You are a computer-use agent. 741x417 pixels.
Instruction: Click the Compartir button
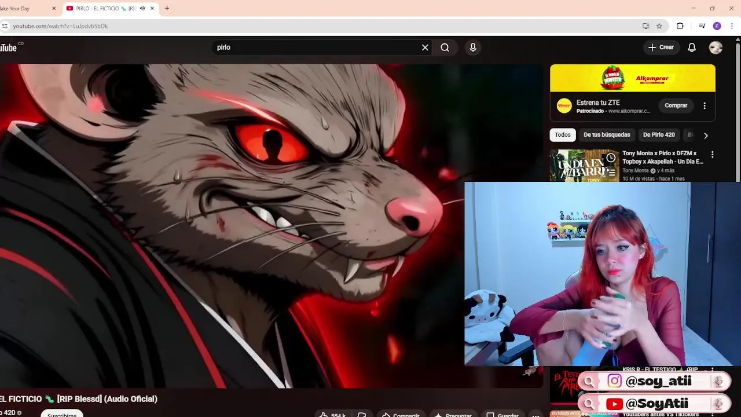click(x=400, y=415)
